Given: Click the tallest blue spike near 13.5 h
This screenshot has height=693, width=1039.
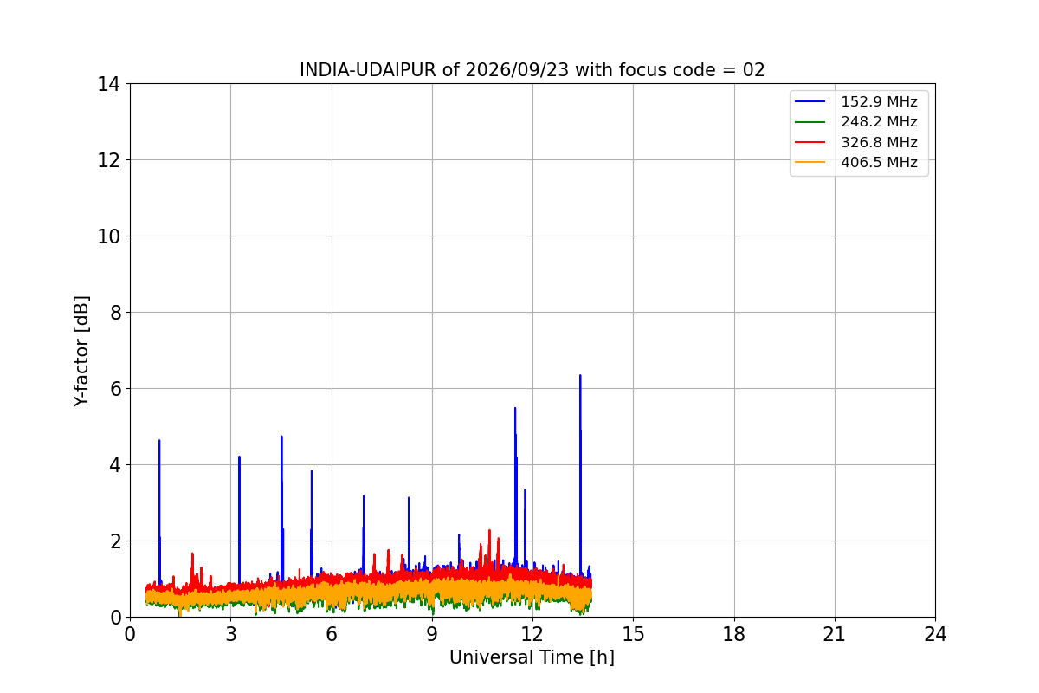Looking at the screenshot, I should point(580,376).
